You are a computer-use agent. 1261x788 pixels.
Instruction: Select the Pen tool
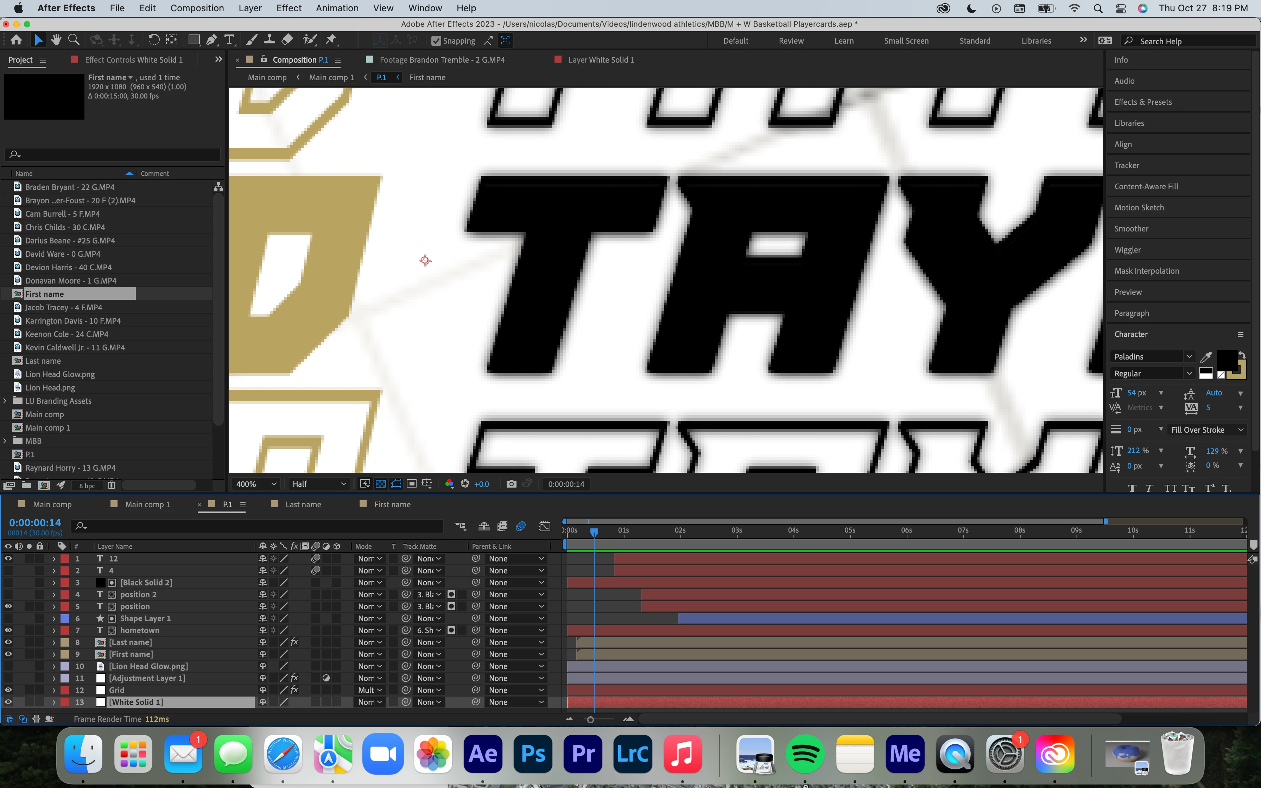pyautogui.click(x=211, y=40)
